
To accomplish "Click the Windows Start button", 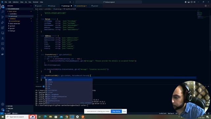I will [3, 117].
